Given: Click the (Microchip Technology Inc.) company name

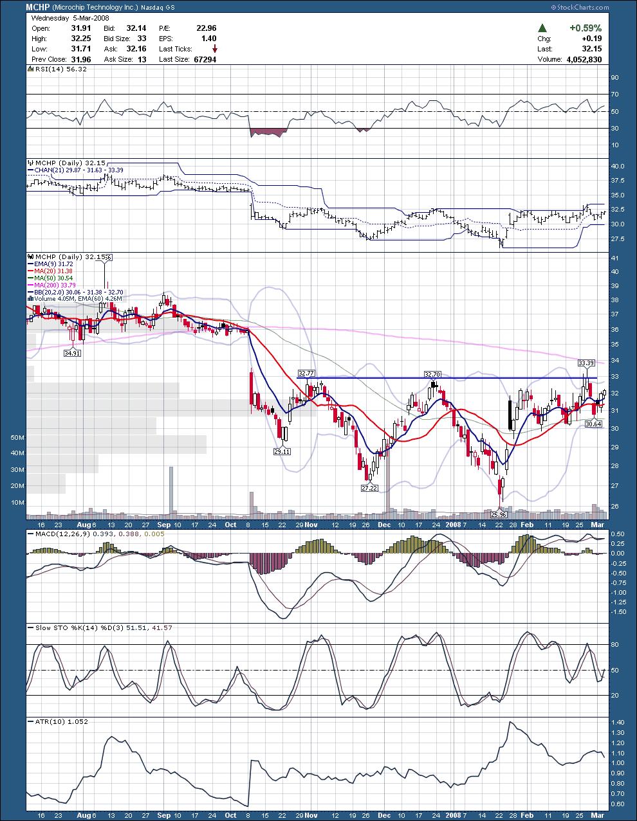Looking at the screenshot, I should [96, 7].
